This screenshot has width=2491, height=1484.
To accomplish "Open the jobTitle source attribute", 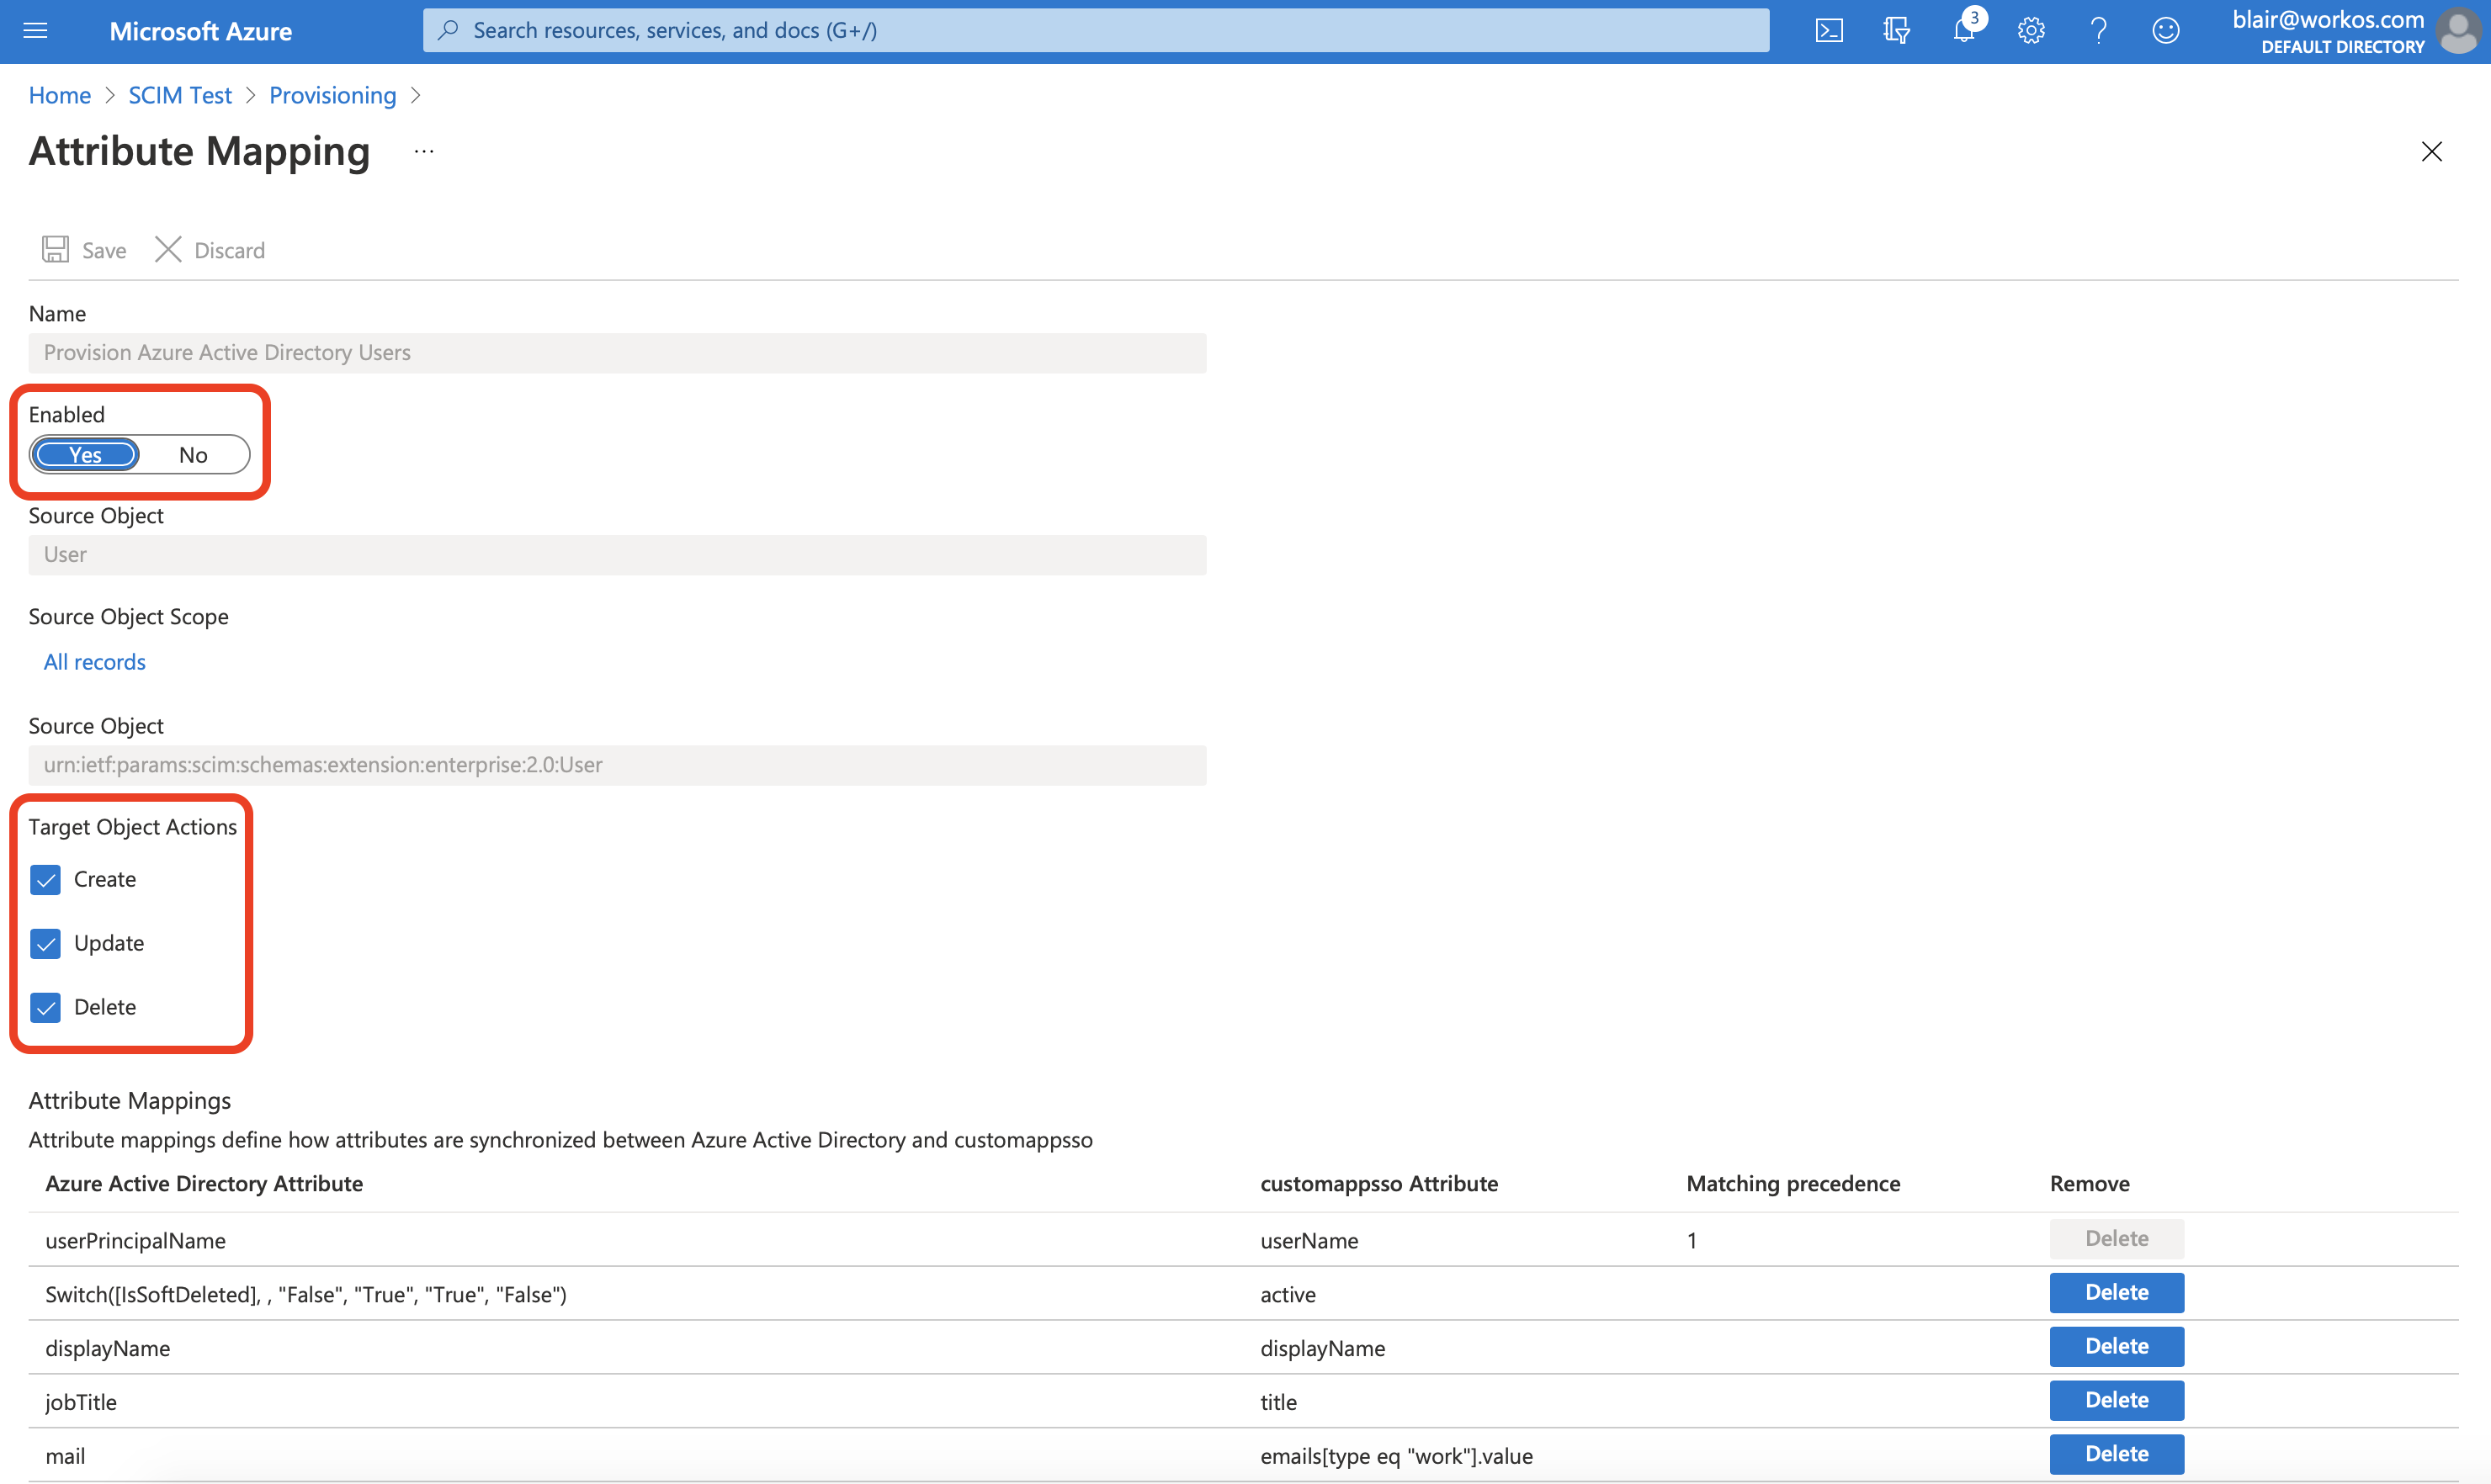I will (x=81, y=1402).
